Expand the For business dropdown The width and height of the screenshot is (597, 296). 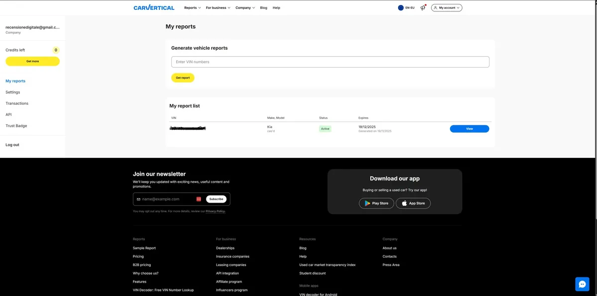[x=218, y=8]
